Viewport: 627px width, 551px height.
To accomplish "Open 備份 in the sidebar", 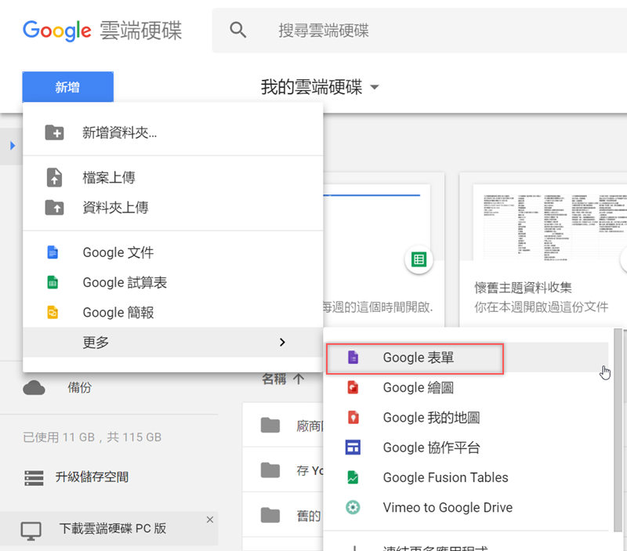I will coord(79,387).
